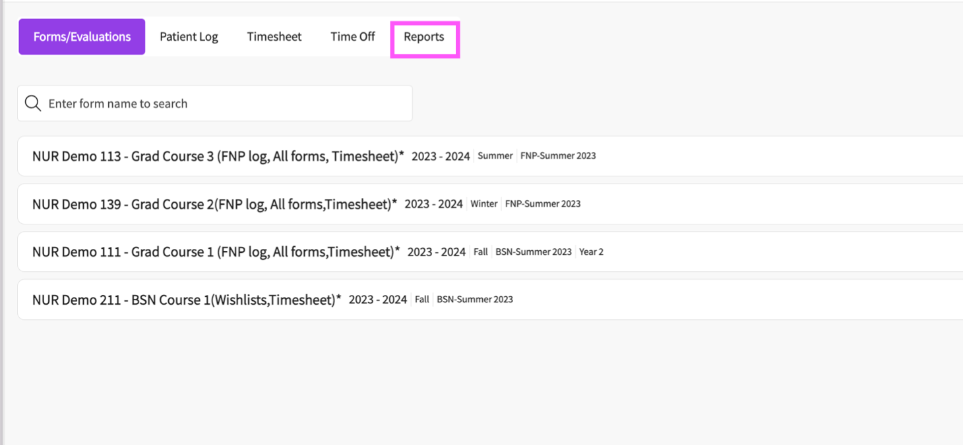Click Winter term tag on NUR Demo 139
Viewport: 963px width, 445px height.
[x=483, y=204]
